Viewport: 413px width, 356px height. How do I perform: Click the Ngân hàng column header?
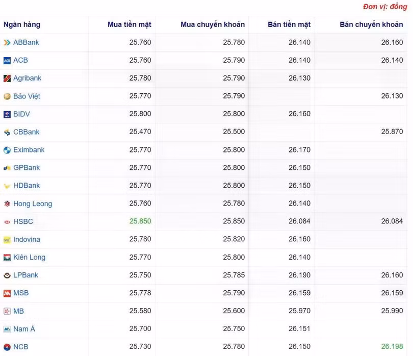coord(22,24)
